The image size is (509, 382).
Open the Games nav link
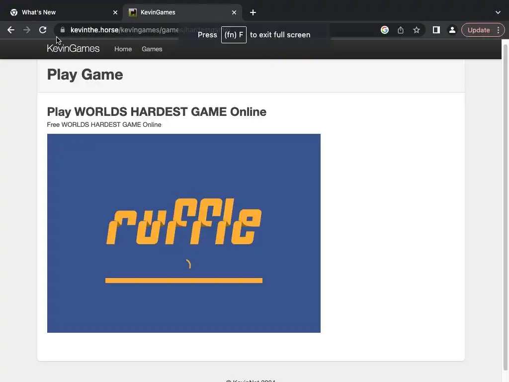(x=152, y=49)
